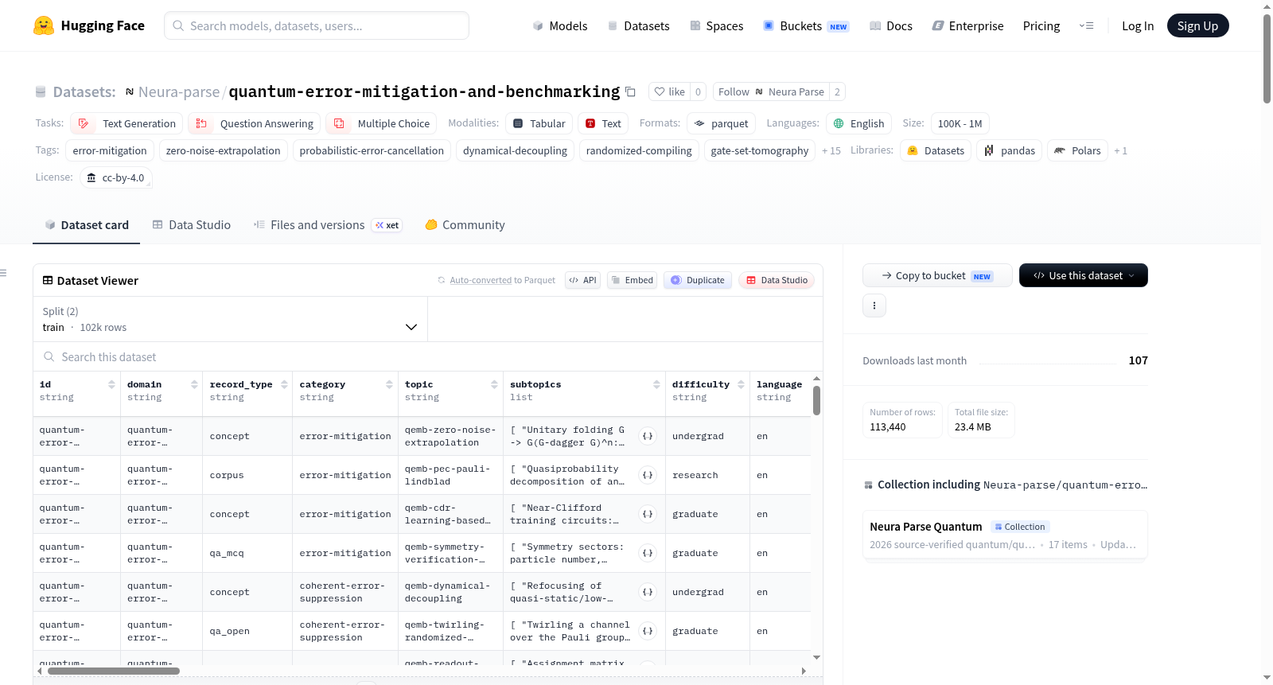Open the Docs nav item
Screen dimensions: 1273x685
tap(890, 25)
